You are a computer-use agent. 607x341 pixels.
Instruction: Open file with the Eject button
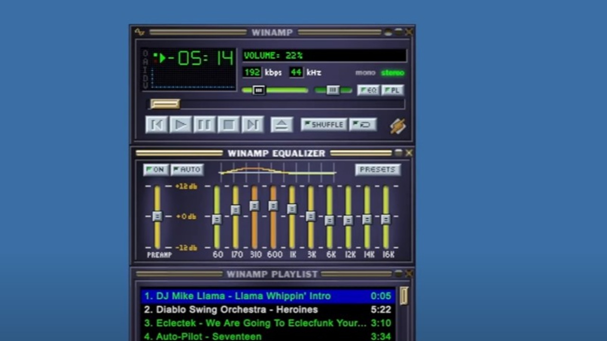[282, 125]
